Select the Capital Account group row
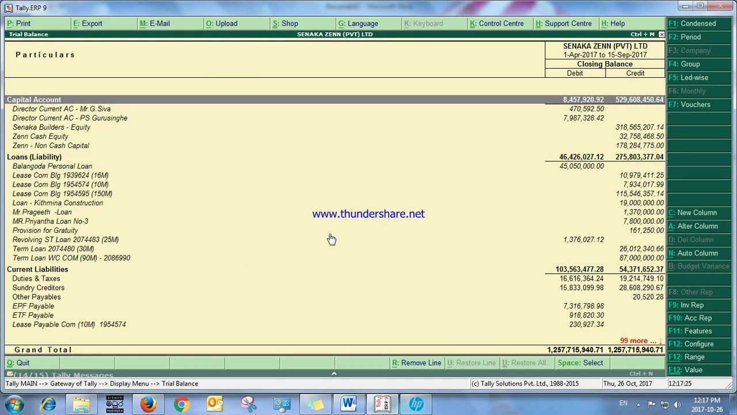 (x=335, y=100)
